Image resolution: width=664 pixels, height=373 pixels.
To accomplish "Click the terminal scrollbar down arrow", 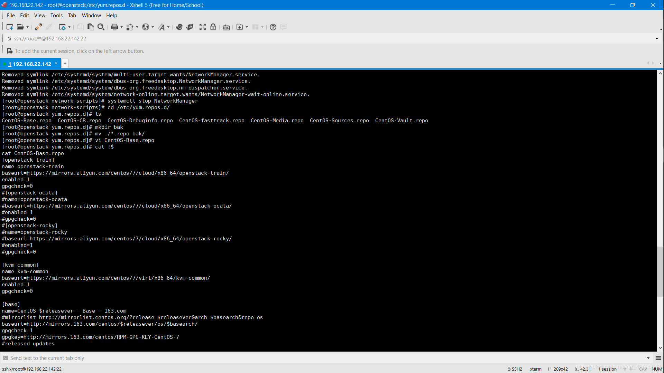I will point(660,348).
